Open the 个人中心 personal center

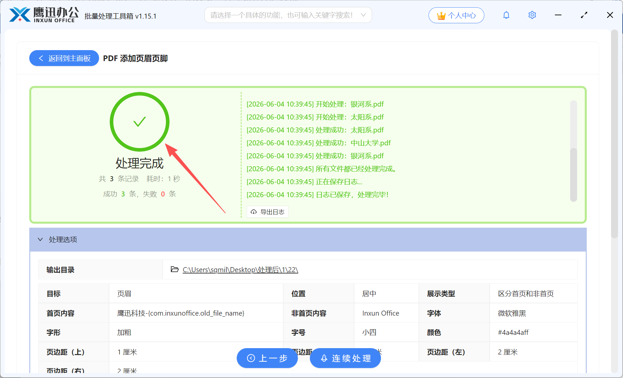tap(456, 15)
